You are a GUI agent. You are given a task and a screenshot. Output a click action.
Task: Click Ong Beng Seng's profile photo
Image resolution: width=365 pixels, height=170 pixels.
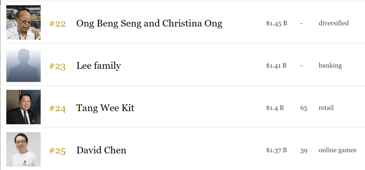click(x=23, y=23)
